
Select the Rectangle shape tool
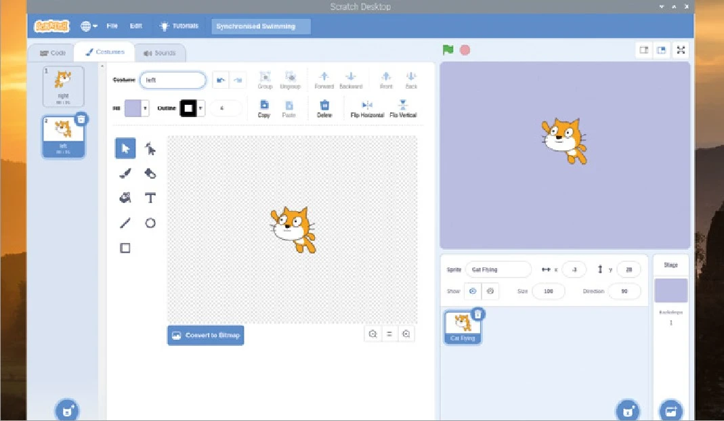pos(125,248)
